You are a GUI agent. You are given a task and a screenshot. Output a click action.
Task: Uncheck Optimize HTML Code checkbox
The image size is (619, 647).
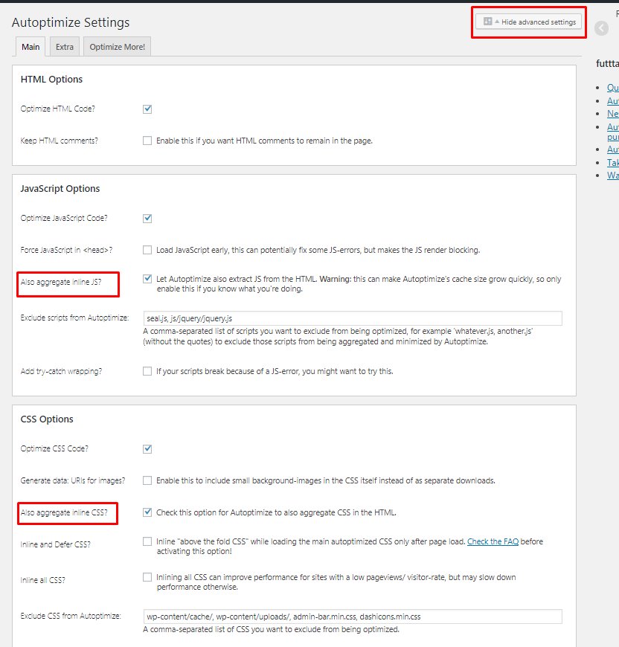147,109
